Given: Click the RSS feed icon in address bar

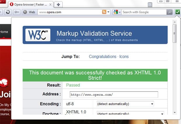Looking at the screenshot, I should (104, 12).
